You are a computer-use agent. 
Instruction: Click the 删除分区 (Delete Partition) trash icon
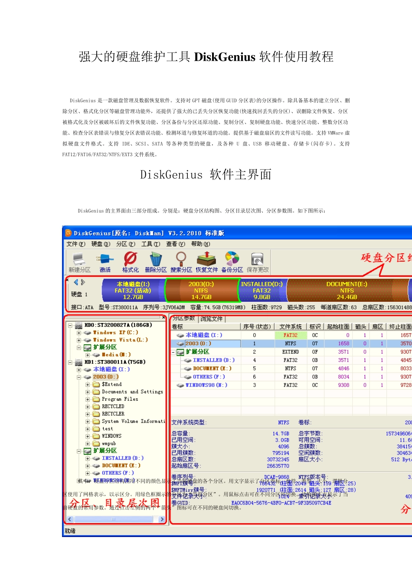point(156,259)
